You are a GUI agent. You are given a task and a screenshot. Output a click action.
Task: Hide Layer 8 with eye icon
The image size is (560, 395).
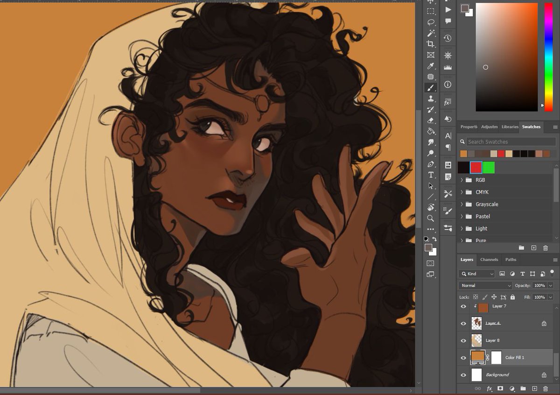click(463, 340)
